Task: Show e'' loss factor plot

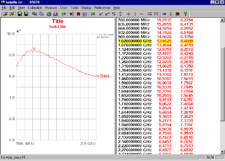Action: (x=107, y=14)
